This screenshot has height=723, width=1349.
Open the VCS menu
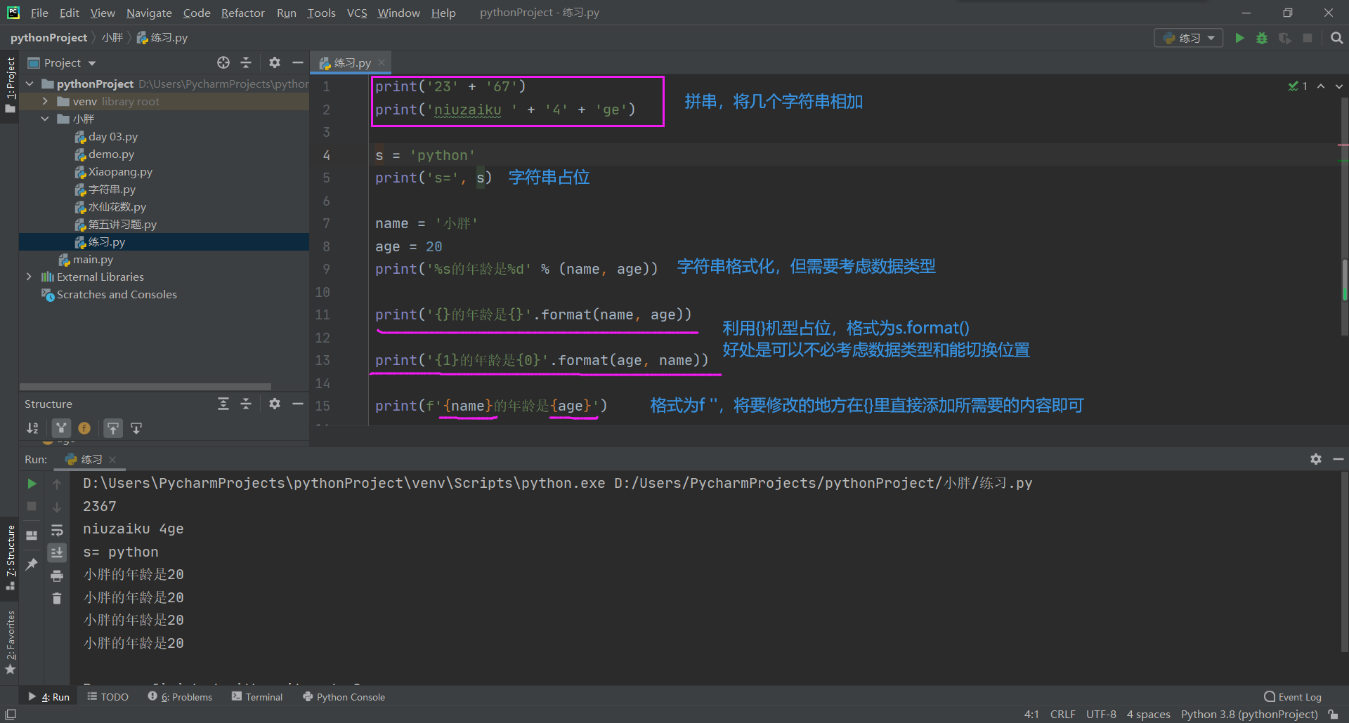click(357, 13)
